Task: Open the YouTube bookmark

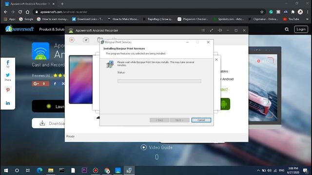Action: click(291, 19)
